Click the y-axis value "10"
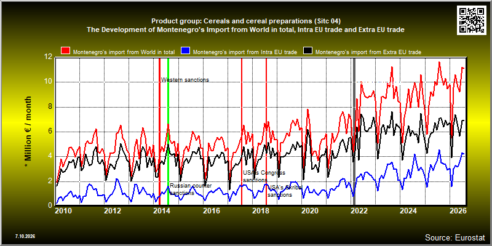492x246 pixels. pos(48,82)
